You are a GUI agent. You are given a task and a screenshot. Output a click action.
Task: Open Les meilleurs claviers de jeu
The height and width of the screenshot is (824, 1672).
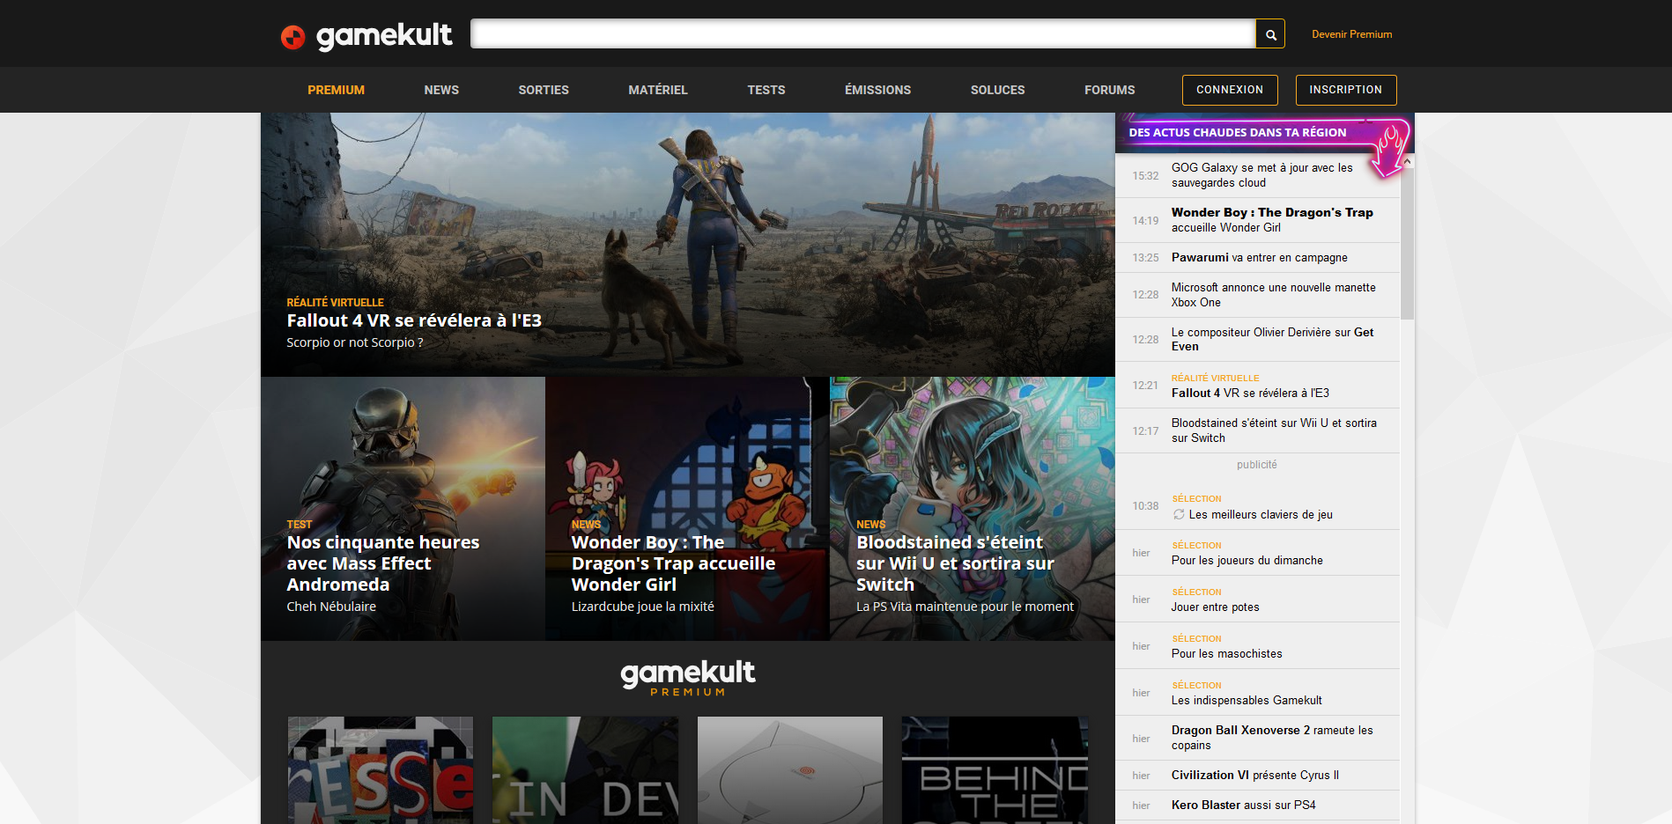[1261, 515]
